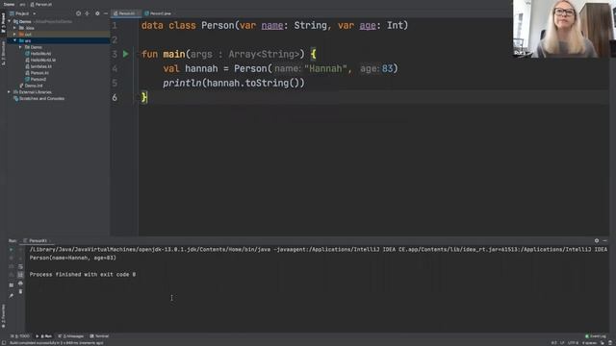Click the cursor position indicator in status bar
The image size is (616, 346).
pyautogui.click(x=554, y=343)
